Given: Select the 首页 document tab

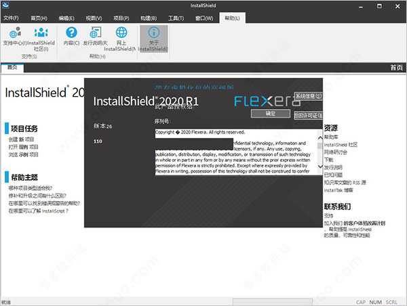Looking at the screenshot, I should 12,68.
